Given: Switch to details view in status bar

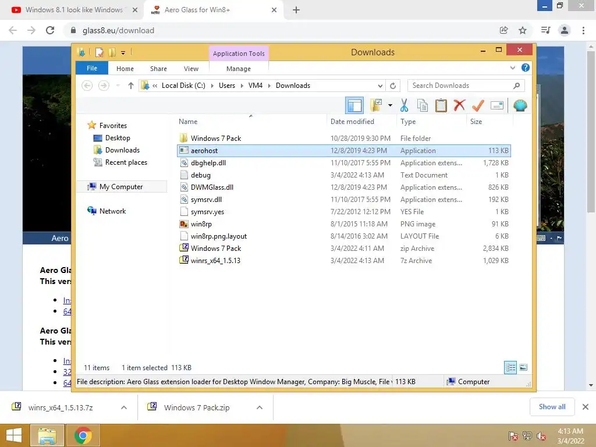Looking at the screenshot, I should [510, 367].
